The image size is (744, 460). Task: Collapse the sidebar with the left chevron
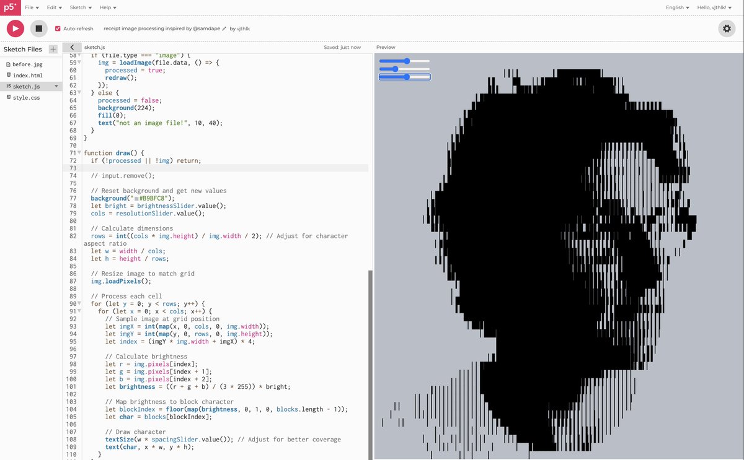(72, 46)
